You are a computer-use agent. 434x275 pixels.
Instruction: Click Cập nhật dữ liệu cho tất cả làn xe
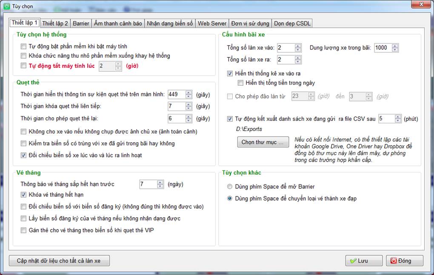(x=59, y=261)
